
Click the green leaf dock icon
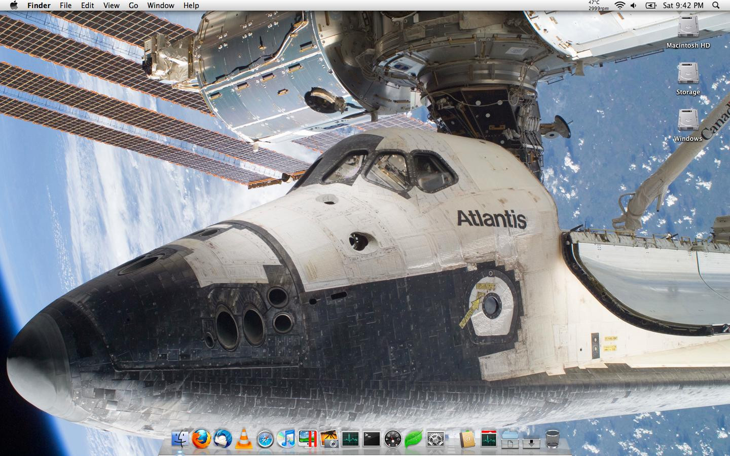tap(414, 439)
